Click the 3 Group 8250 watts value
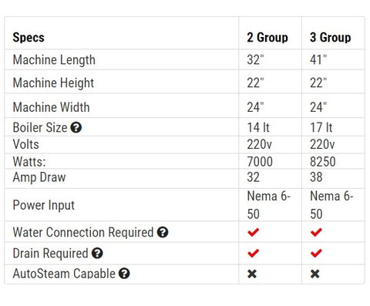This screenshot has height=306, width=370. (x=323, y=162)
